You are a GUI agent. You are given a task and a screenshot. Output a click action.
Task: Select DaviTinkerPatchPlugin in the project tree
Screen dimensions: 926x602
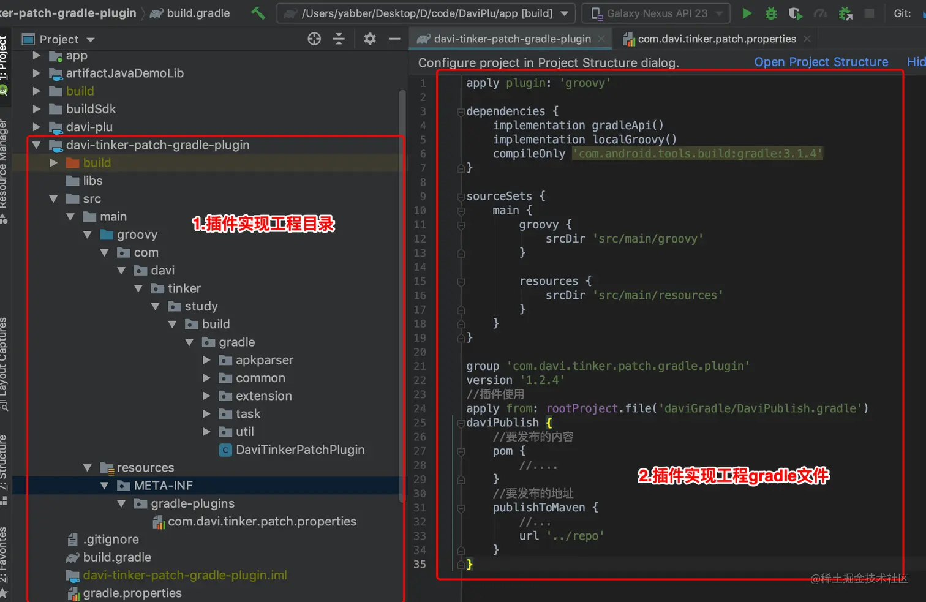(x=300, y=450)
